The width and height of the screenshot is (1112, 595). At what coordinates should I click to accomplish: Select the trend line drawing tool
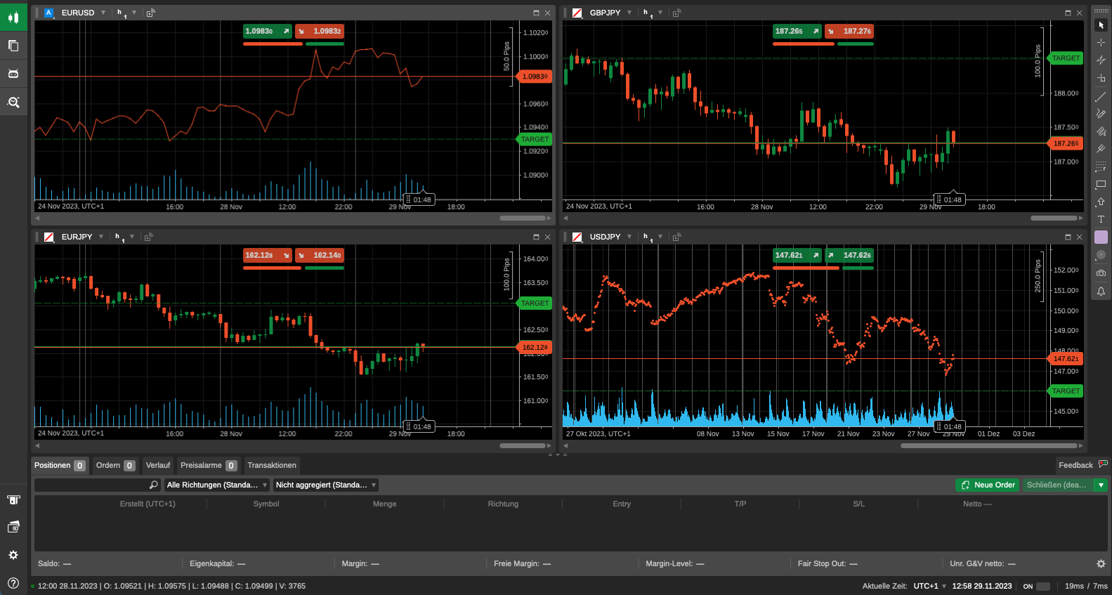pyautogui.click(x=1101, y=96)
